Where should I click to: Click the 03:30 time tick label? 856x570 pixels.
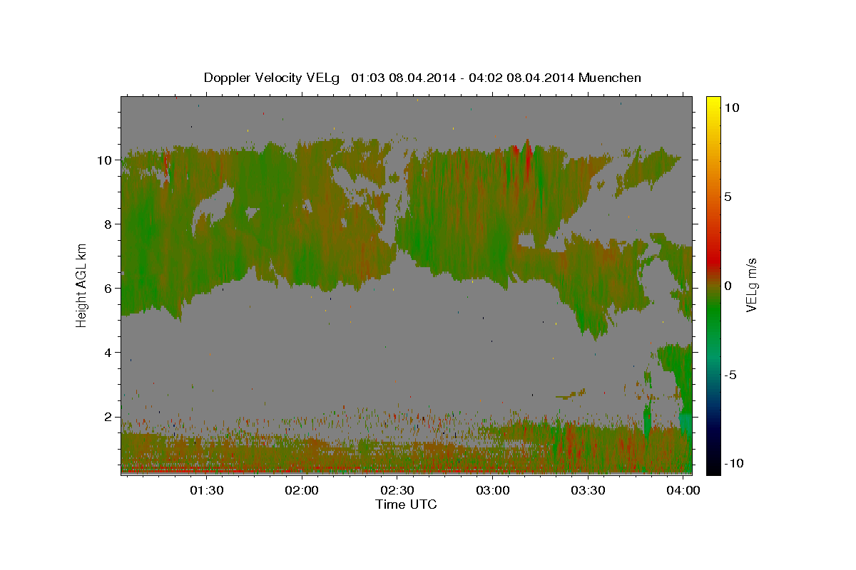[588, 491]
